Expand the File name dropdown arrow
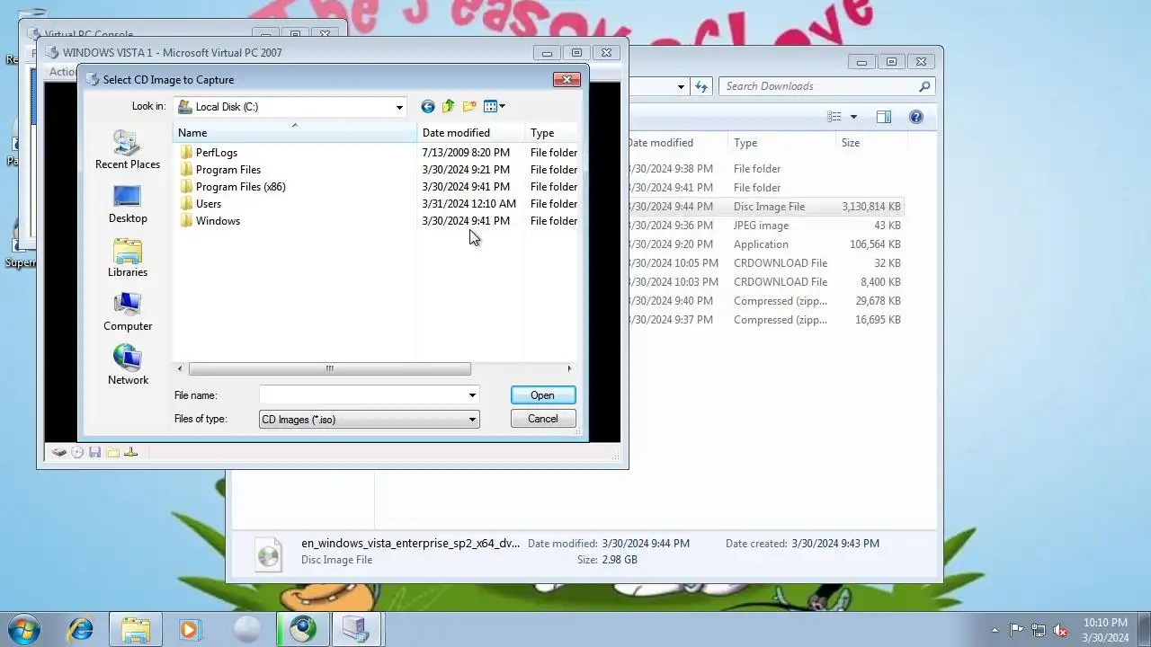 tap(472, 395)
